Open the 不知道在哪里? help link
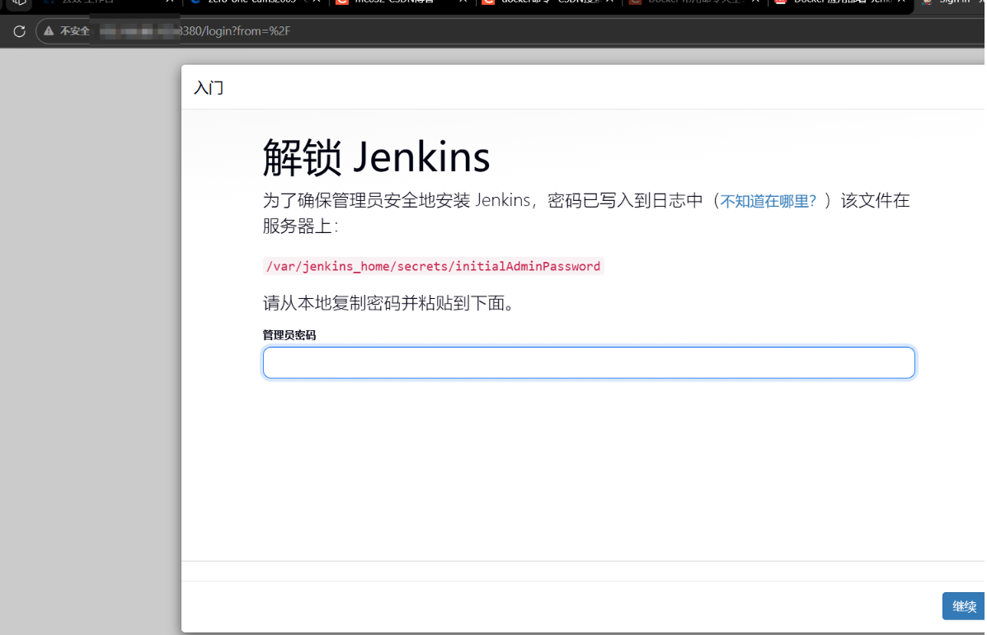Screen dimensions: 987x635 tap(768, 201)
